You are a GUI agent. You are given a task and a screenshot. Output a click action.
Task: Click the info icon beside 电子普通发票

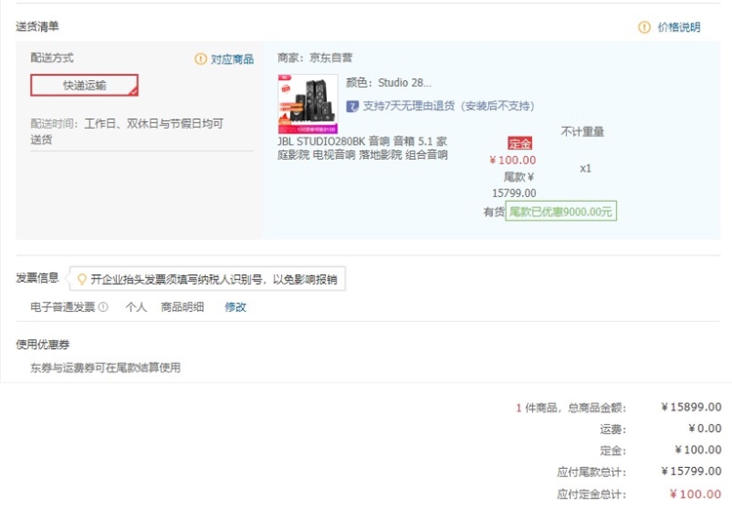pyautogui.click(x=103, y=307)
